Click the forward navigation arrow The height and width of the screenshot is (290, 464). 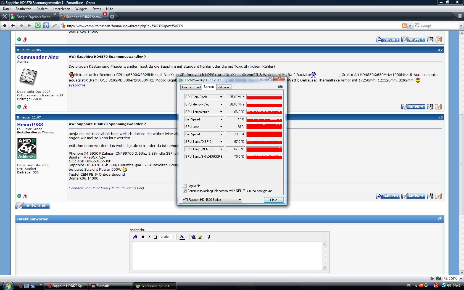point(21,26)
